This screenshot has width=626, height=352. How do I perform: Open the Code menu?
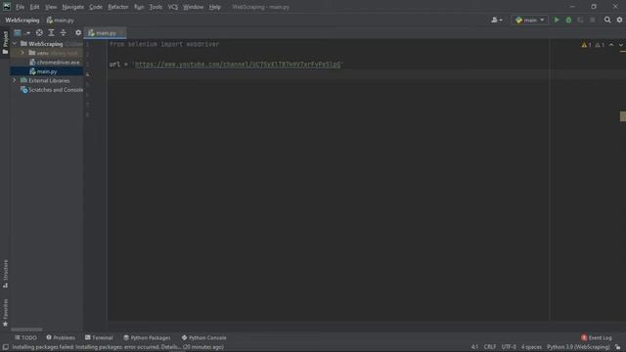click(96, 7)
